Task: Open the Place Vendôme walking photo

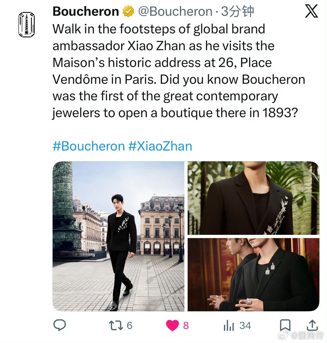Action: pos(118,236)
